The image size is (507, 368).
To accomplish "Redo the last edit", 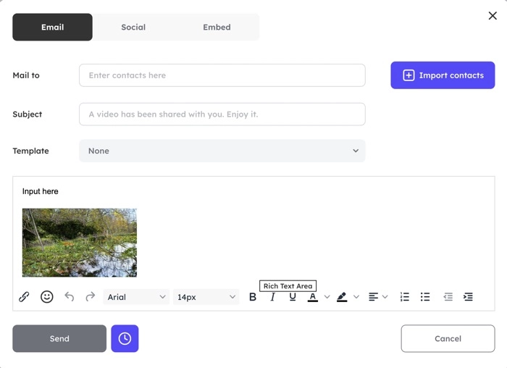I will 91,297.
